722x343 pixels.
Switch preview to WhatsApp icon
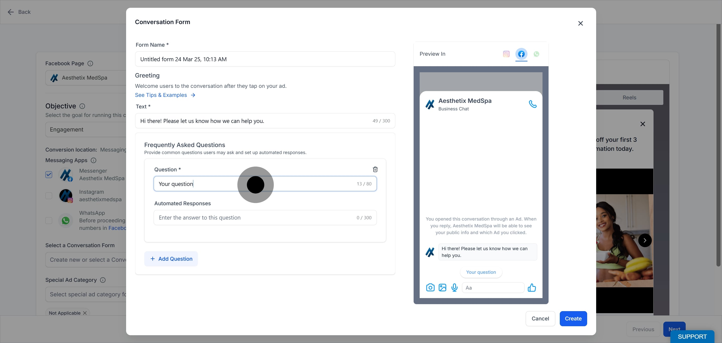[x=536, y=54]
